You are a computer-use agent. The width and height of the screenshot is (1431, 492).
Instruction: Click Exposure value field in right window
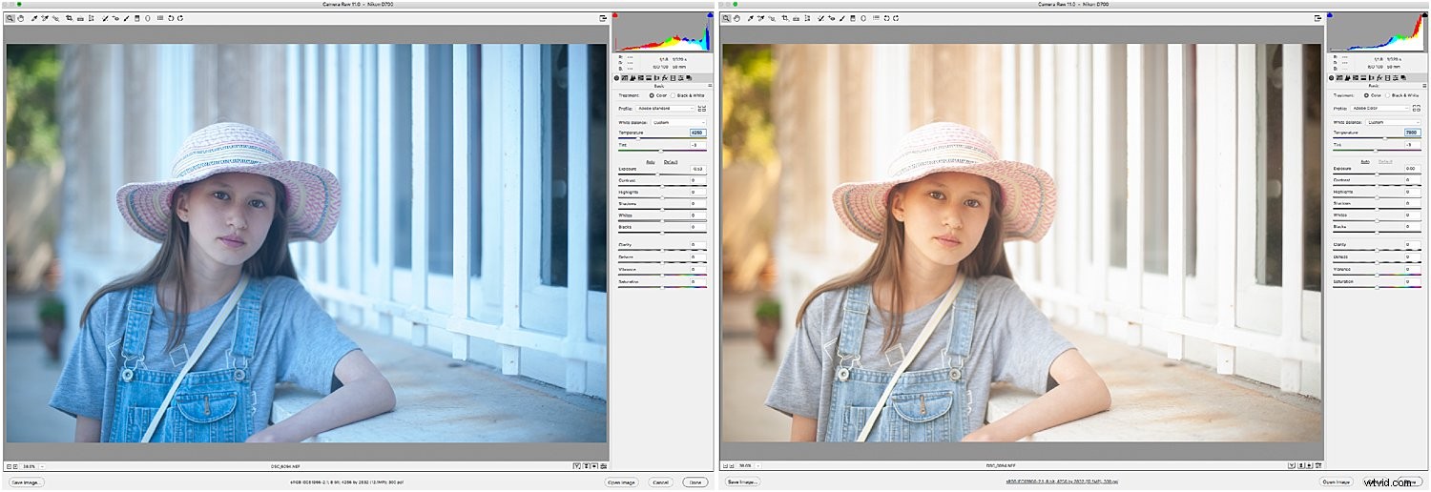1415,169
